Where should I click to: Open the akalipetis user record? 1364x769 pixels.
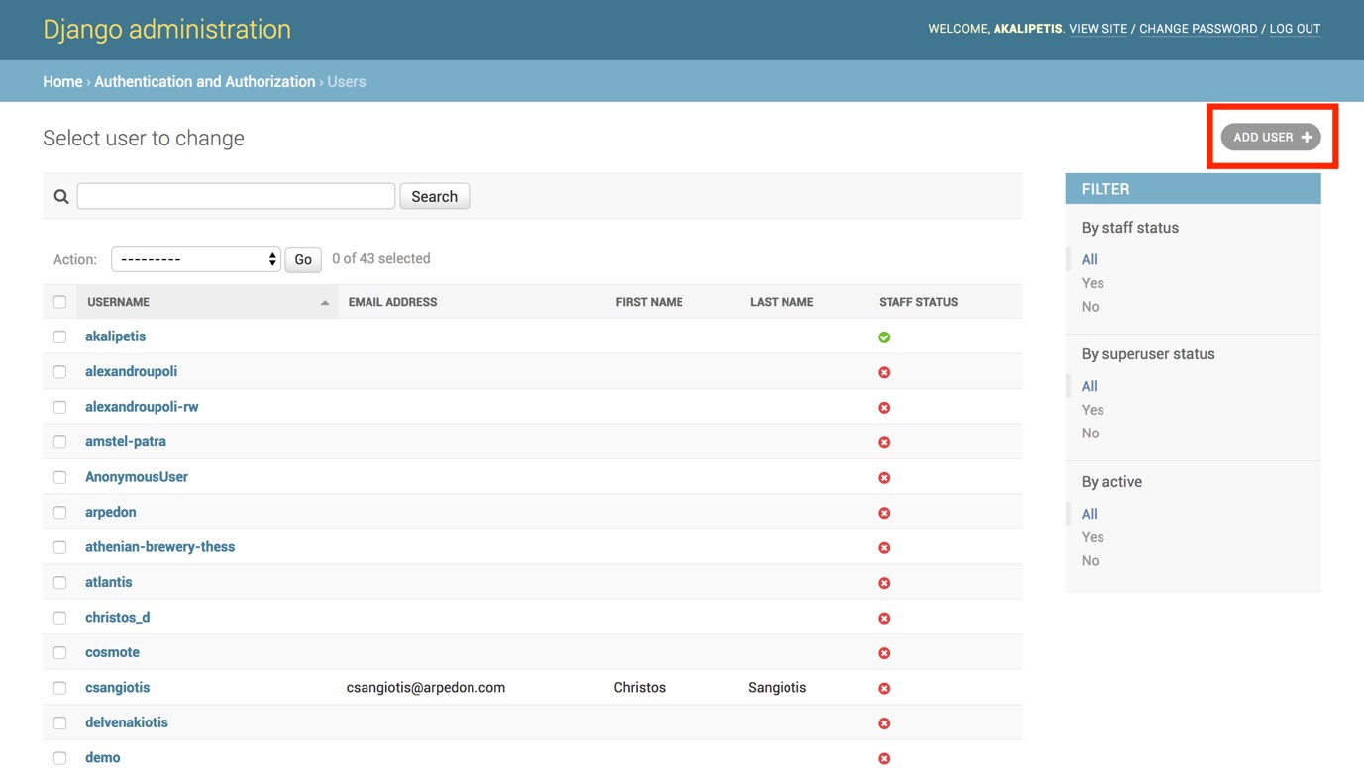click(115, 336)
